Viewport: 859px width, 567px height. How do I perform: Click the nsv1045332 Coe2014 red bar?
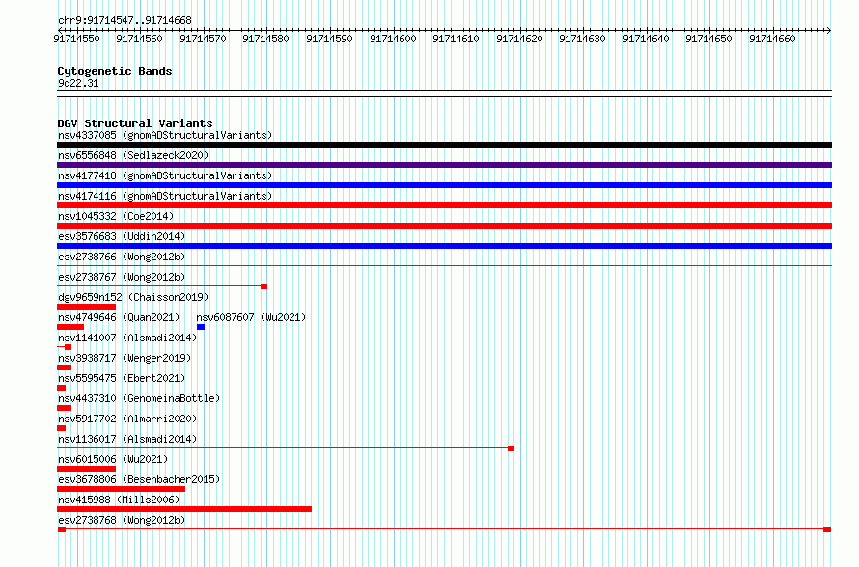pyautogui.click(x=444, y=226)
